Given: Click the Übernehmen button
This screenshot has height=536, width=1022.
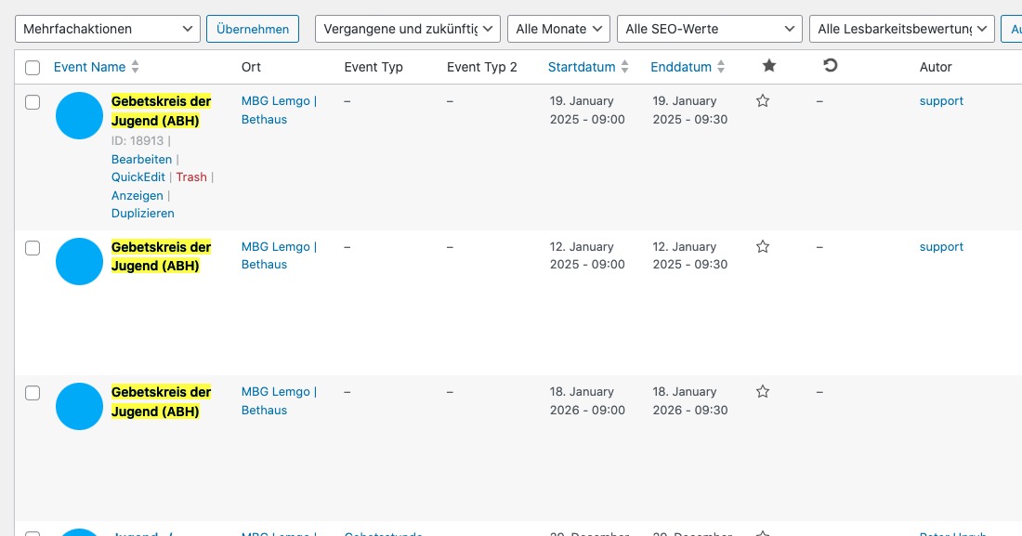Looking at the screenshot, I should click(x=252, y=30).
